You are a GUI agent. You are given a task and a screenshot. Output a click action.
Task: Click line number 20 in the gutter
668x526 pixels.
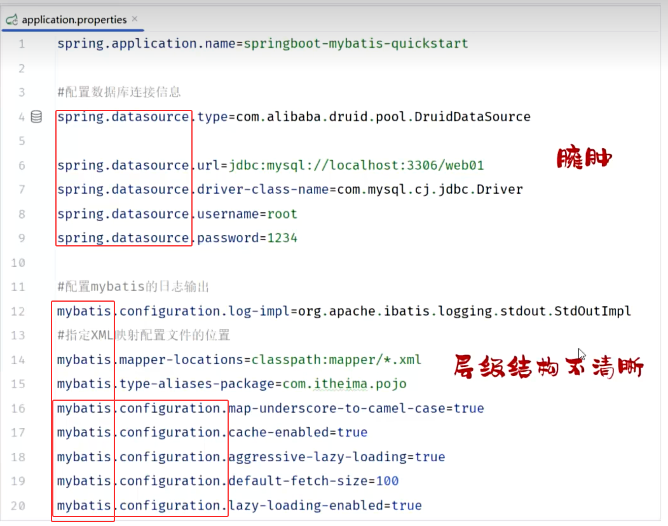click(x=18, y=506)
